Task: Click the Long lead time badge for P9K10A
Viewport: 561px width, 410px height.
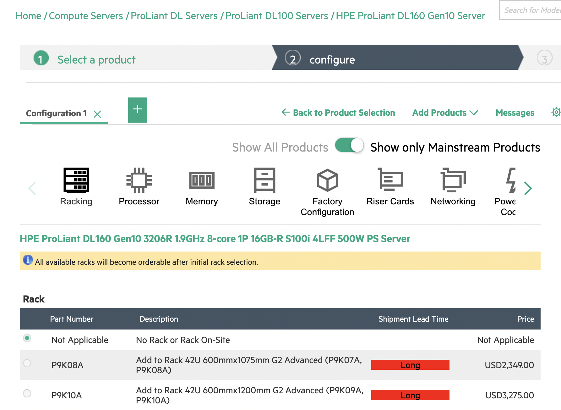Action: (x=410, y=395)
